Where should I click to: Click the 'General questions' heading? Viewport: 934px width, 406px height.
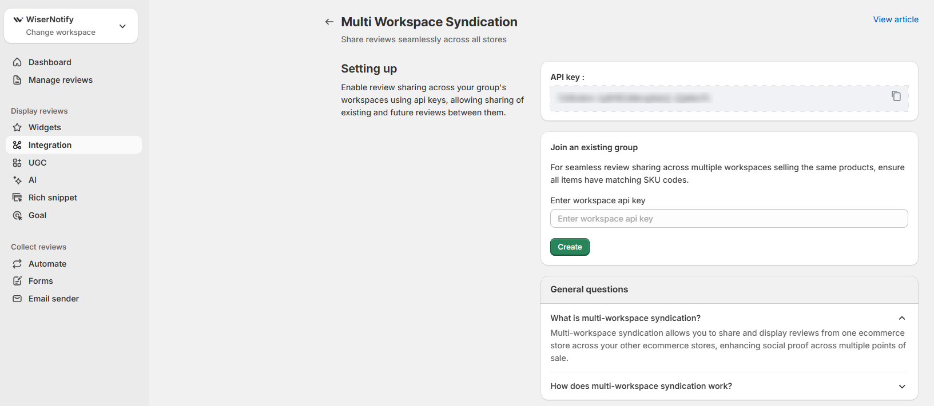click(x=589, y=290)
